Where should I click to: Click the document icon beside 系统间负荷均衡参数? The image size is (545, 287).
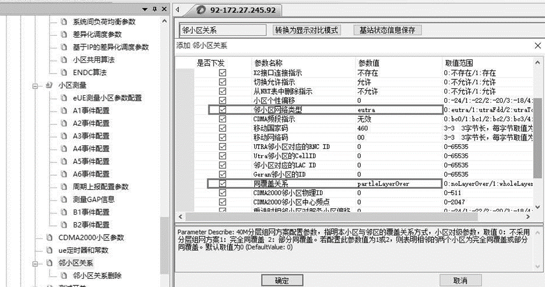point(64,22)
